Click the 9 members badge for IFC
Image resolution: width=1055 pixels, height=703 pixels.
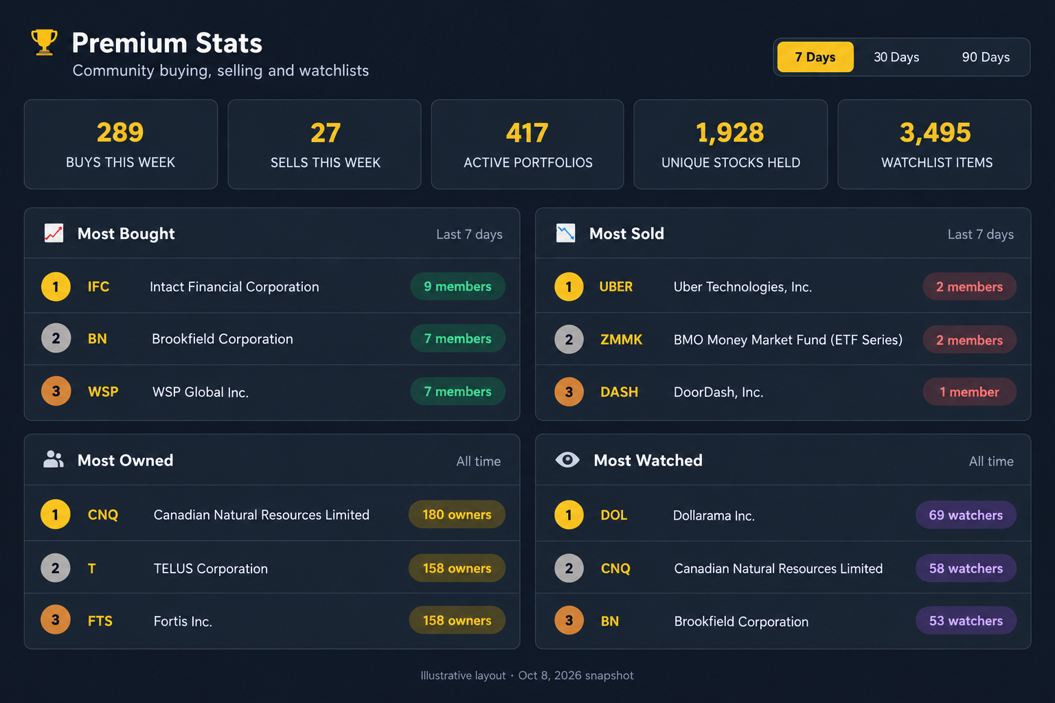coord(457,286)
